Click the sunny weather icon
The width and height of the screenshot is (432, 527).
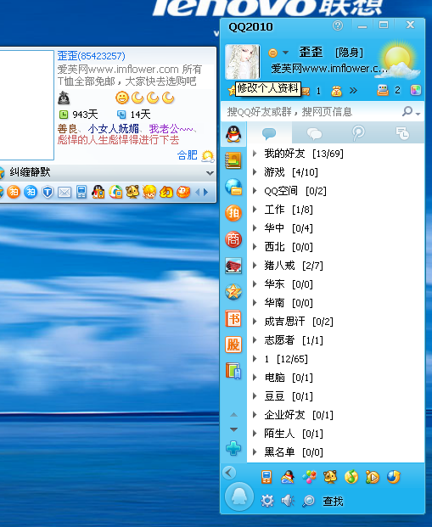(400, 60)
